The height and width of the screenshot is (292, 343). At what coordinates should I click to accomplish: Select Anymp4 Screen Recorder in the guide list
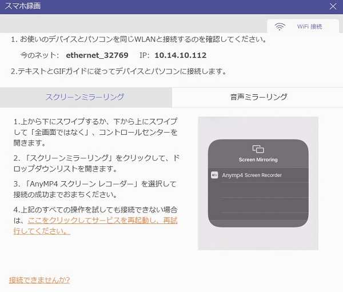252,175
